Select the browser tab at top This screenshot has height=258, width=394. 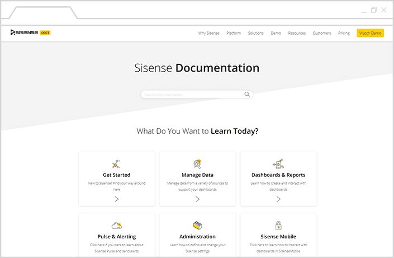pyautogui.click(x=43, y=12)
